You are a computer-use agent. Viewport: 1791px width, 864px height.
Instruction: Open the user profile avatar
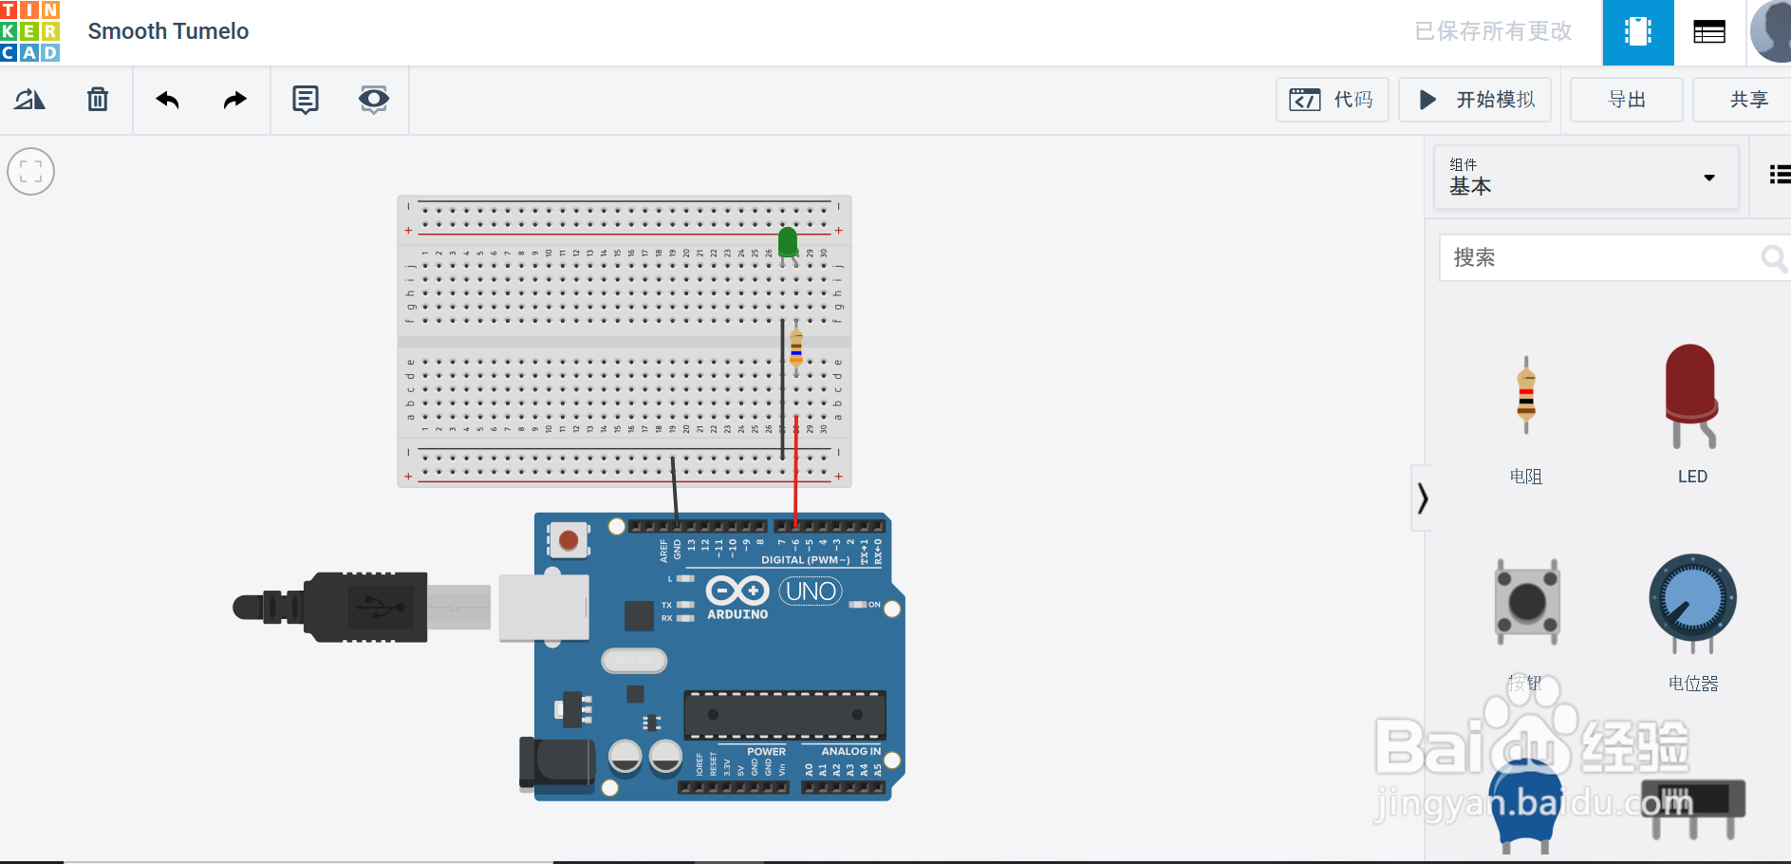coord(1771,31)
